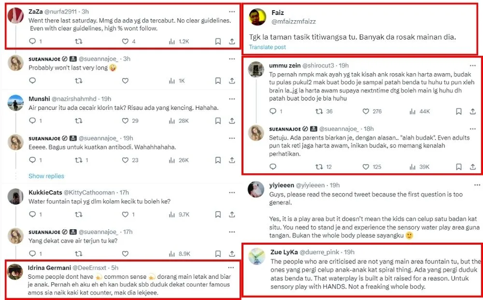Share Munshi's tweet about air pancur
Viewport: 483px width, 300px height.
[x=232, y=121]
